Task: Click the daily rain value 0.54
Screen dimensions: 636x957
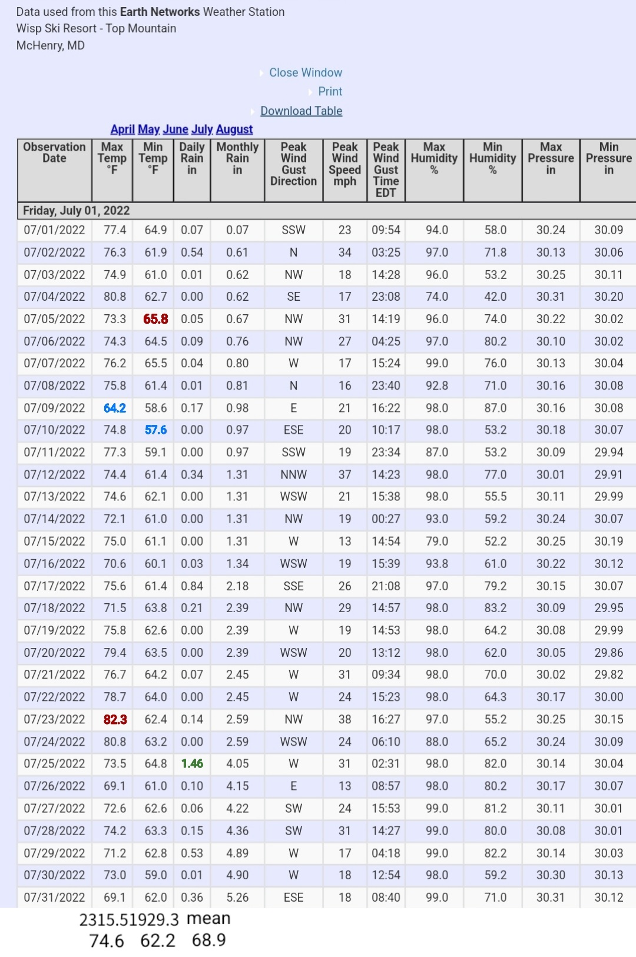Action: (x=192, y=252)
